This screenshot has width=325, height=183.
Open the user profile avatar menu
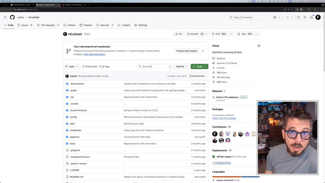(x=318, y=17)
